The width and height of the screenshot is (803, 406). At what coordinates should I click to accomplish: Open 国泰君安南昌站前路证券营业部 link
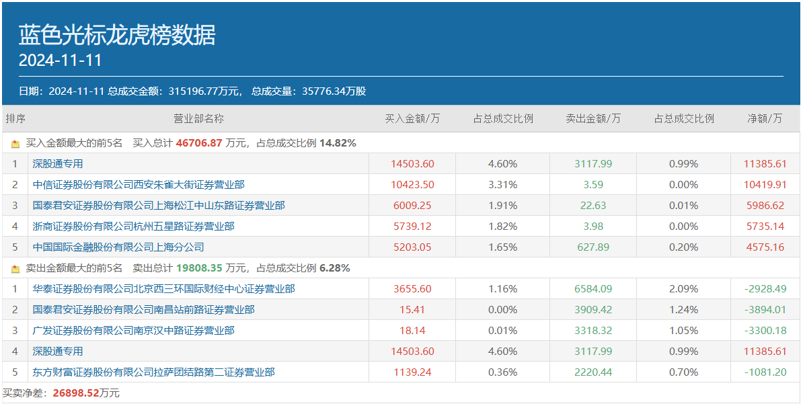144,310
